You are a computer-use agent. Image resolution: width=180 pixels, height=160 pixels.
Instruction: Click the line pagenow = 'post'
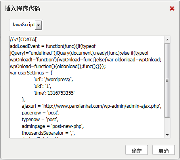(x=41, y=113)
